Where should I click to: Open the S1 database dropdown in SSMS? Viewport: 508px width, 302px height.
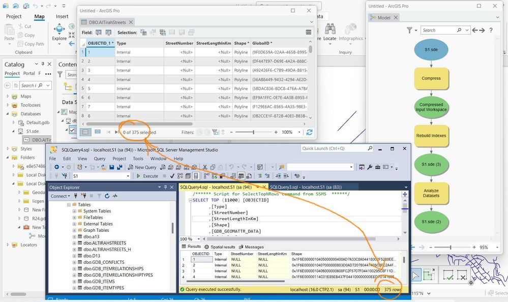click(x=128, y=176)
